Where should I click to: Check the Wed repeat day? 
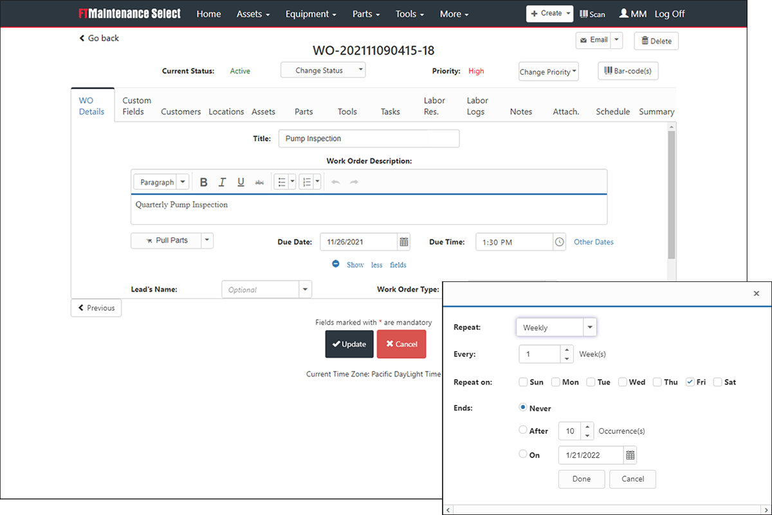[x=623, y=382]
